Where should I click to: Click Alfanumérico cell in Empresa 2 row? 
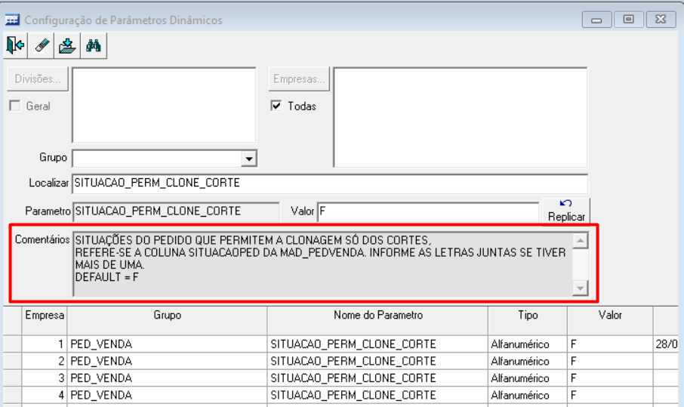pyautogui.click(x=528, y=361)
